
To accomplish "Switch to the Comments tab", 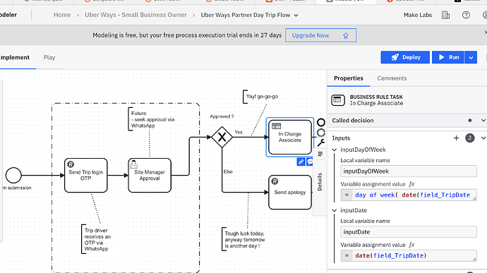I will [392, 78].
